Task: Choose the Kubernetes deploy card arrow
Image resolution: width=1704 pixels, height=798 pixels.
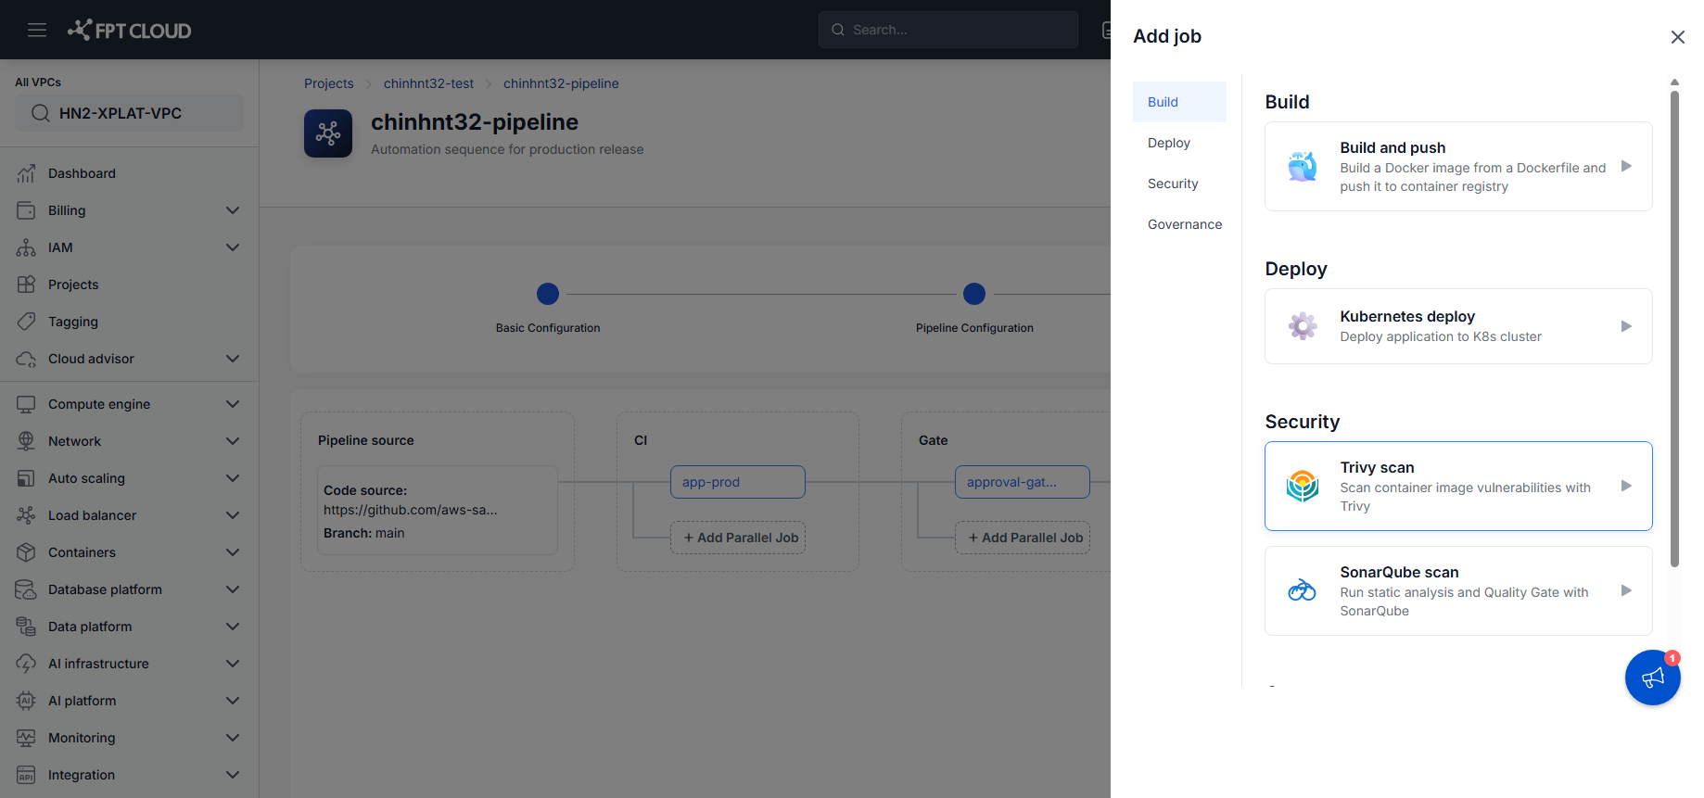Action: 1626,326
